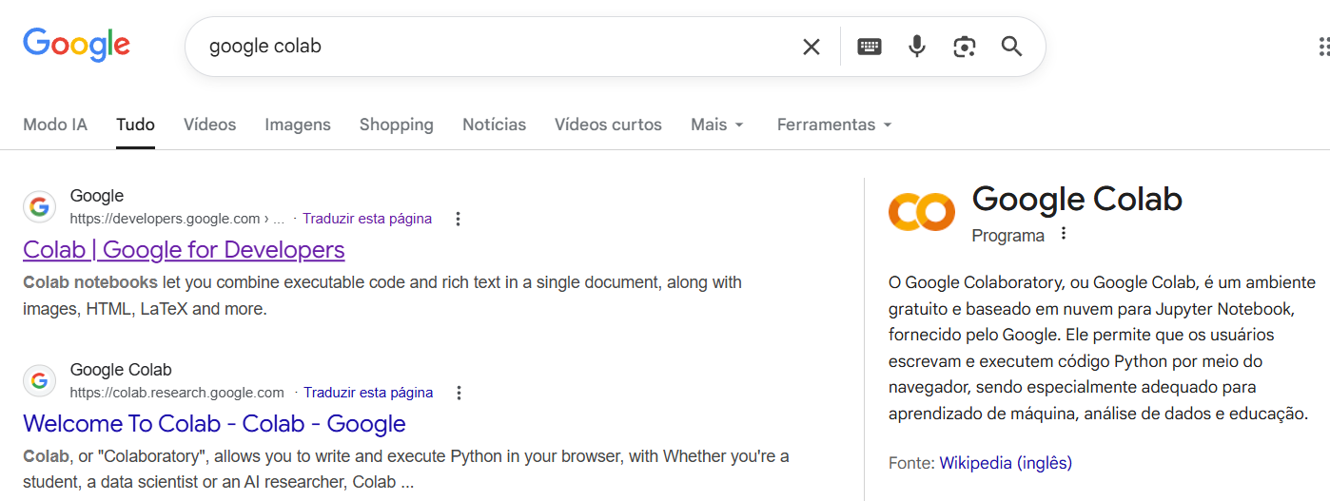Expand the Ferramentas dropdown
Viewport: 1330px width, 501px height.
point(834,125)
